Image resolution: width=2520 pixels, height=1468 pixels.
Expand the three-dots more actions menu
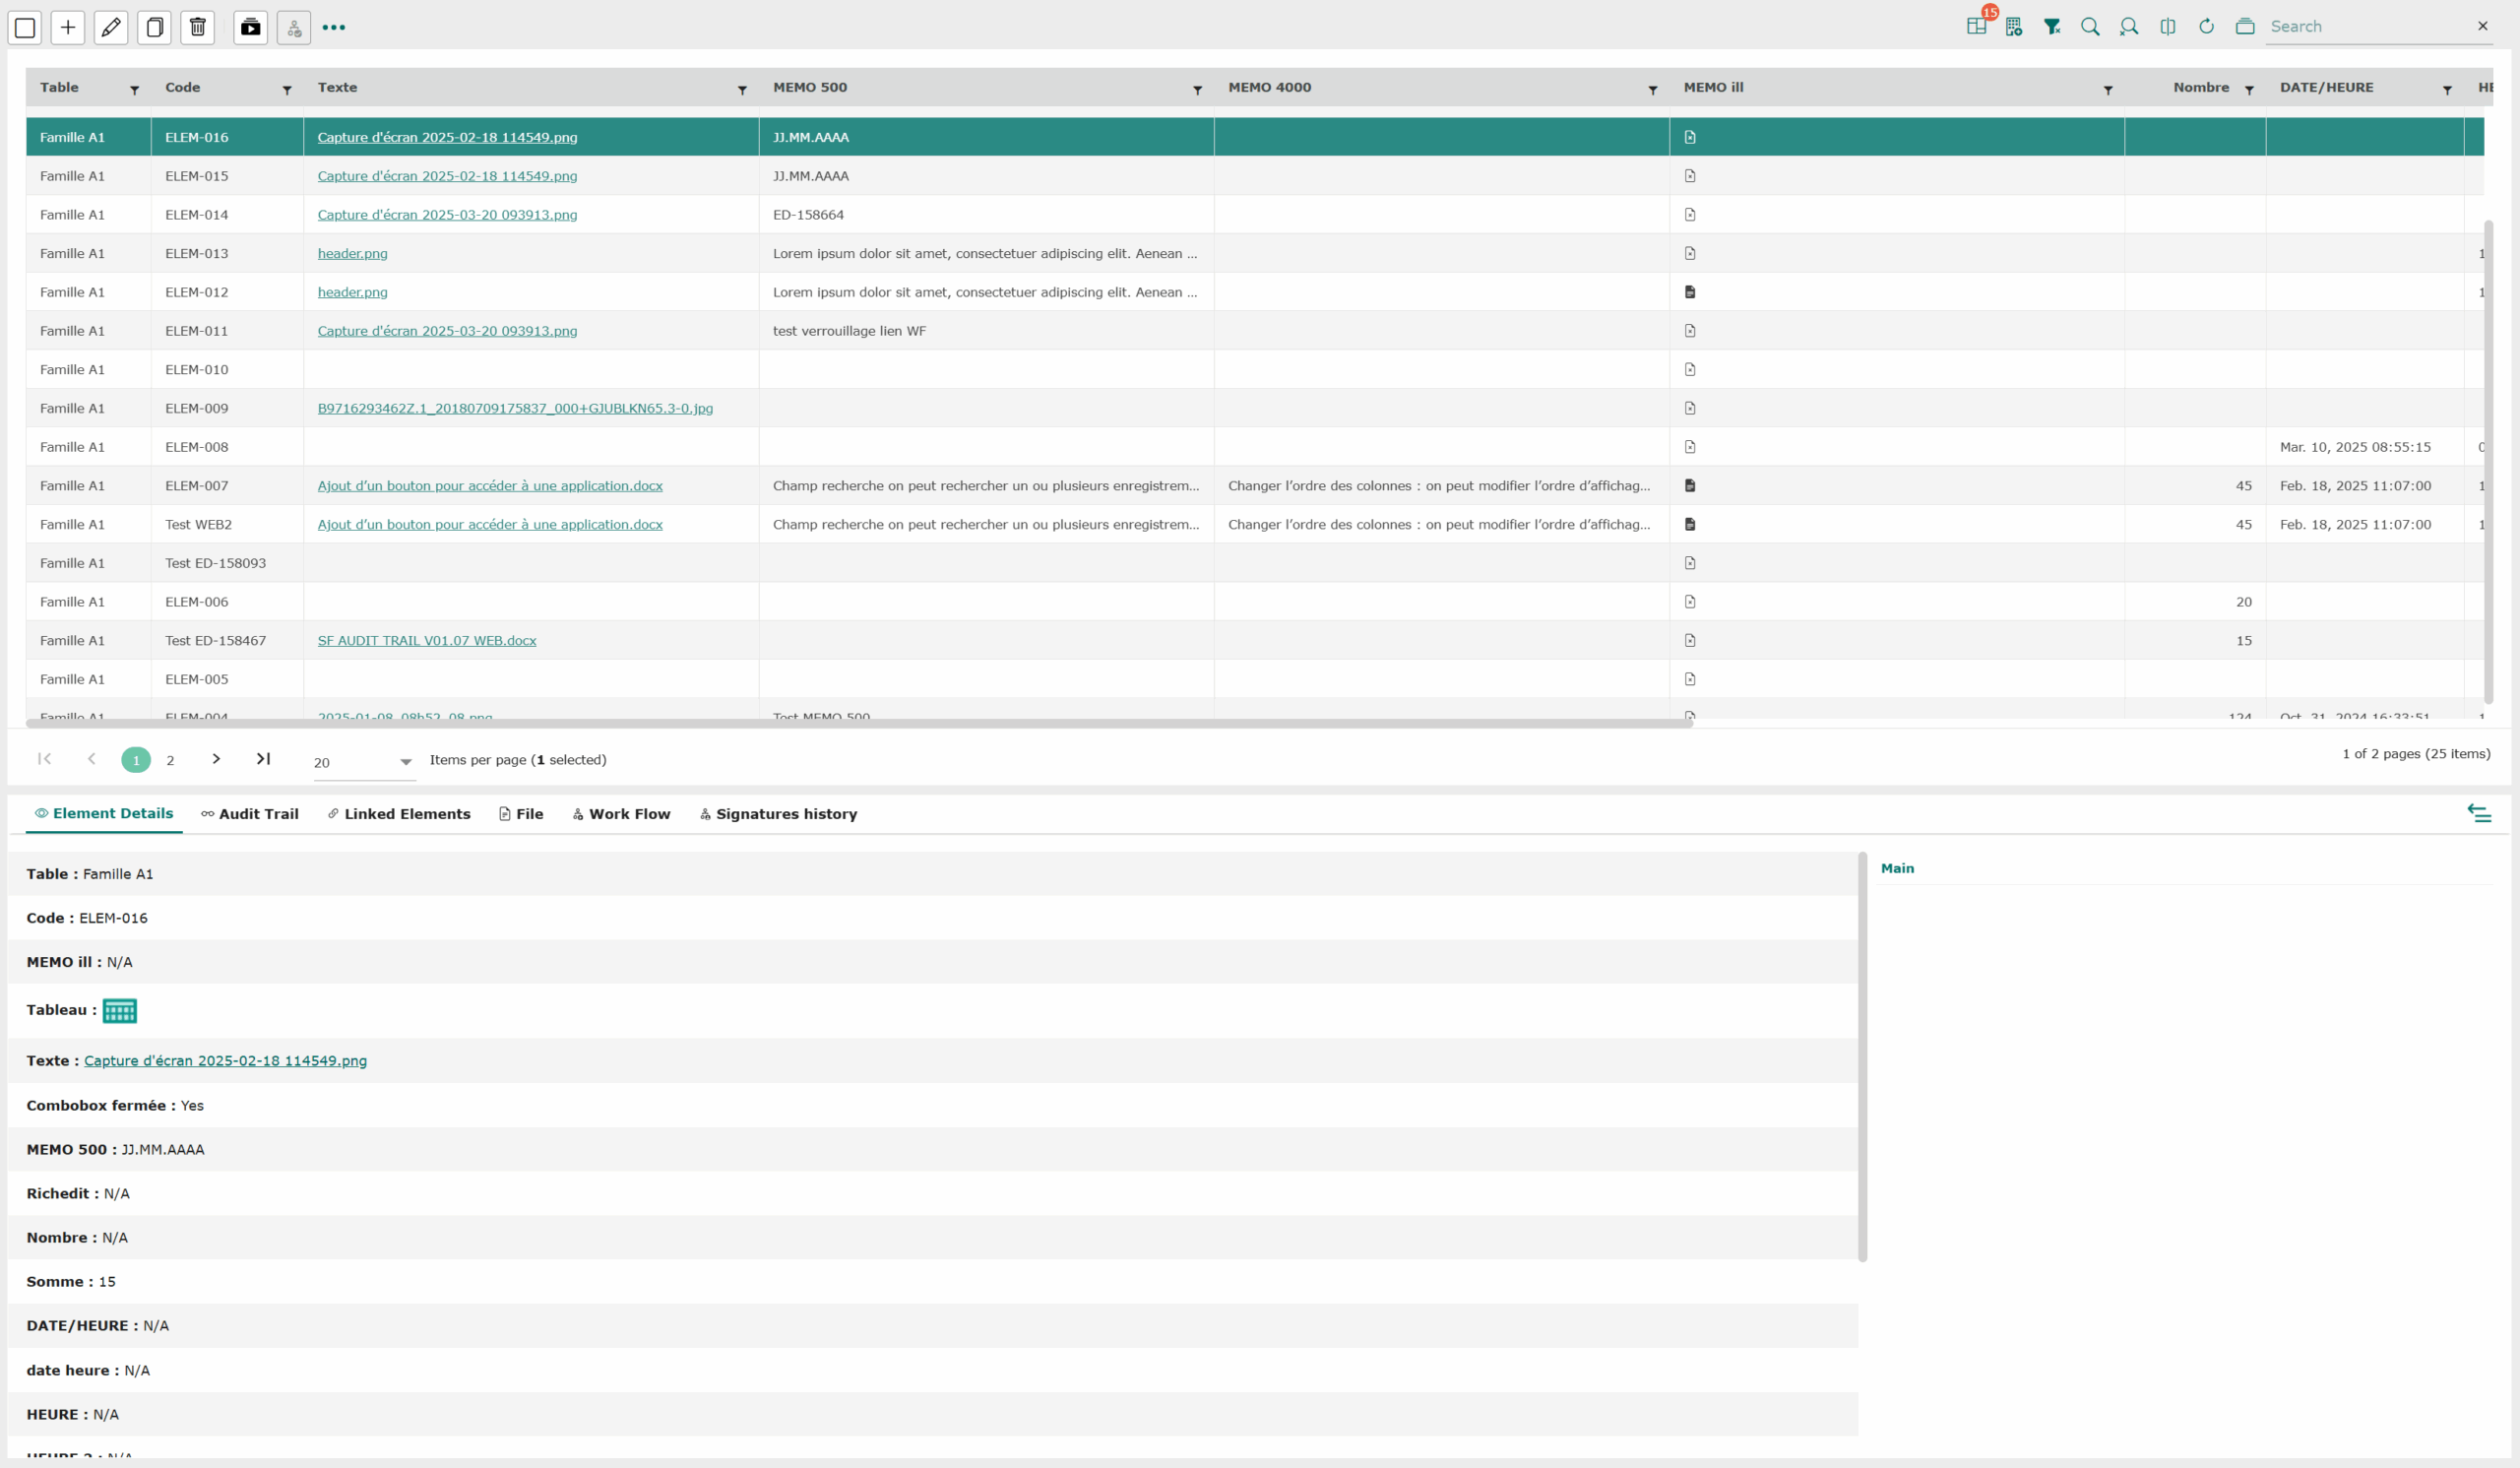tap(334, 27)
